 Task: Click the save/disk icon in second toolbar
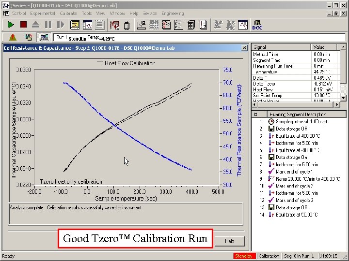(29, 38)
